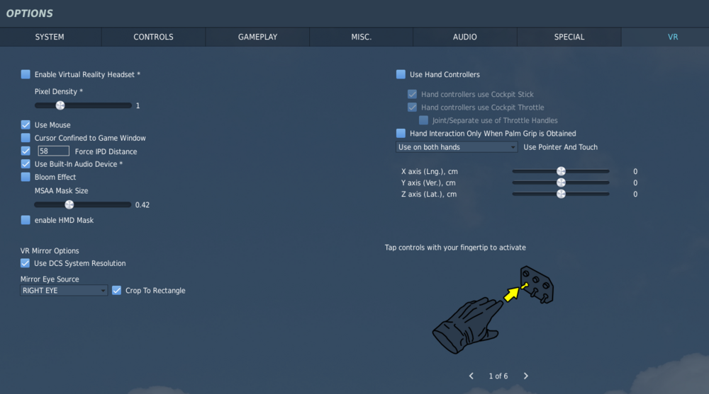709x394 pixels.
Task: Click the 'VR Mirror Options' heading
Action: point(50,251)
